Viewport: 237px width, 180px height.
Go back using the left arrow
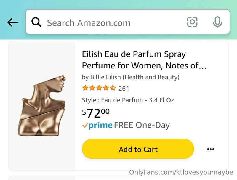[x=13, y=22]
